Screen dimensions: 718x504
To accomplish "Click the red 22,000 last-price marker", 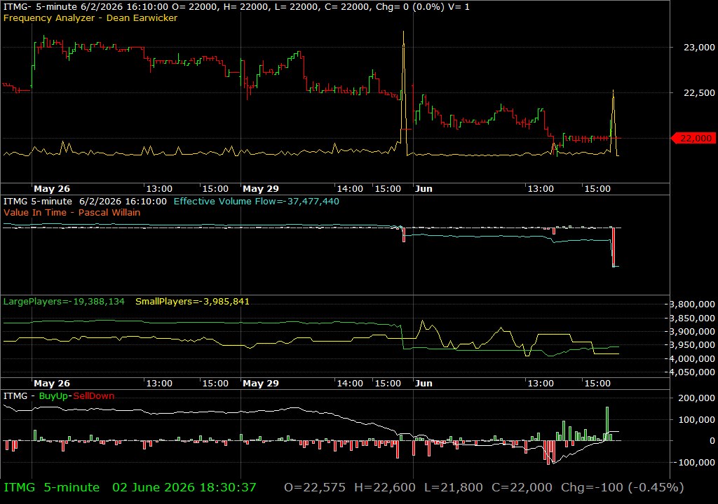I will click(x=693, y=138).
